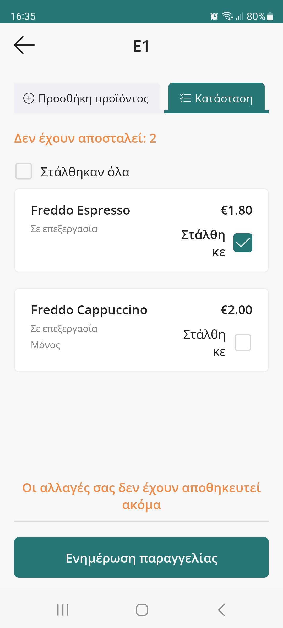This screenshot has width=283, height=628.
Task: Tap the checklist icon on Κατάσταση tab
Action: point(186,98)
